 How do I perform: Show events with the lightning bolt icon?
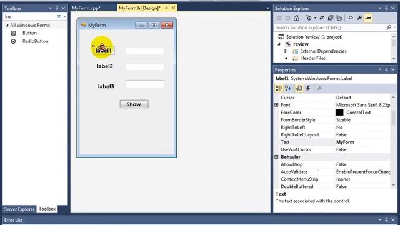coord(308,88)
